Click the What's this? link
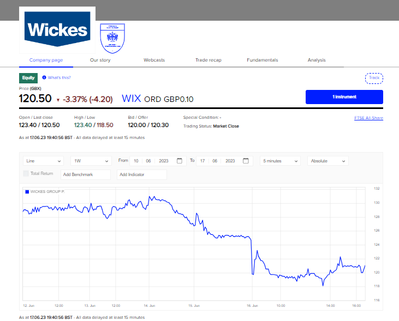This screenshot has width=399, height=321. (59, 77)
